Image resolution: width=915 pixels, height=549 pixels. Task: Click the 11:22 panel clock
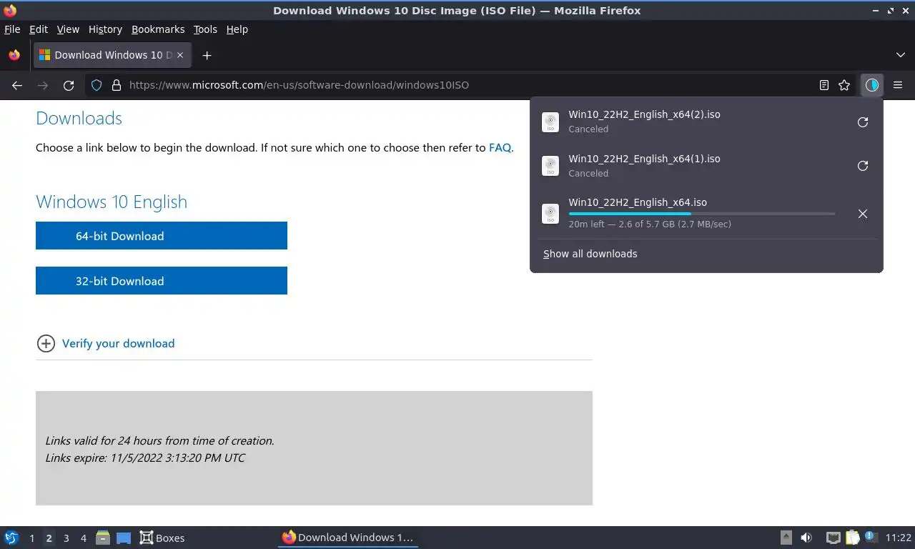pyautogui.click(x=899, y=538)
